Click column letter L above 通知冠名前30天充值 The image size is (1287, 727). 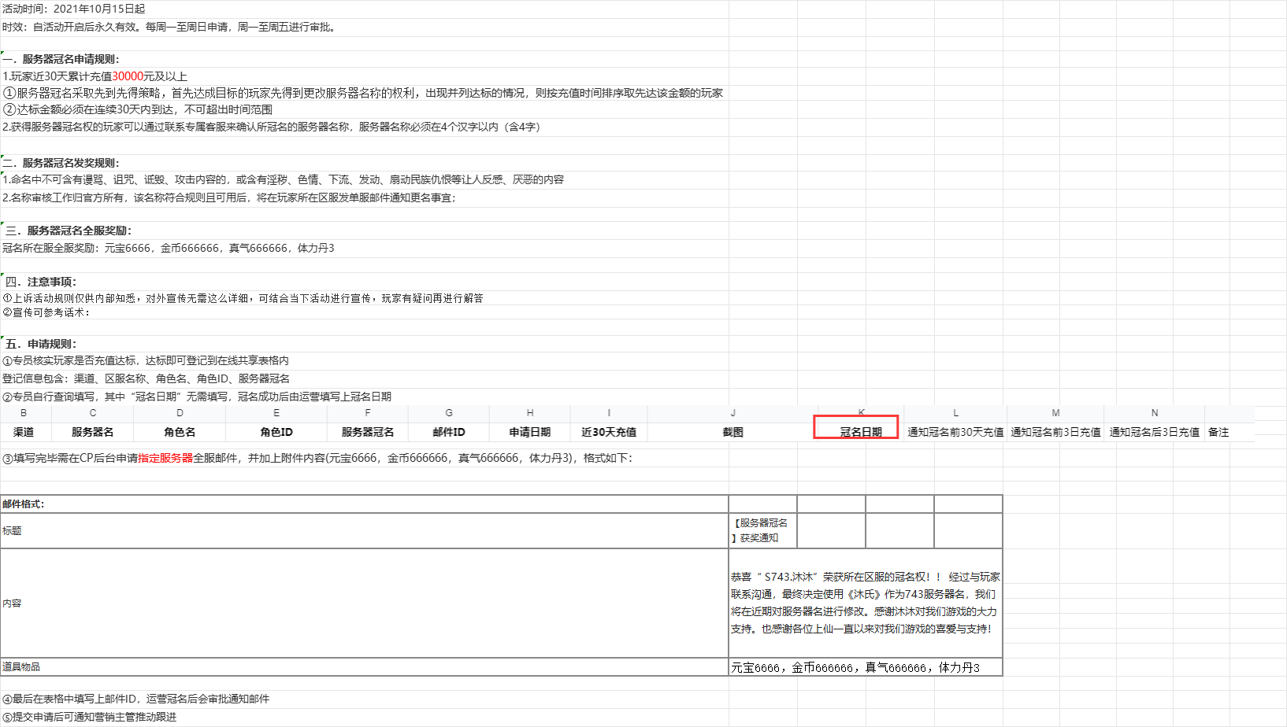click(955, 413)
